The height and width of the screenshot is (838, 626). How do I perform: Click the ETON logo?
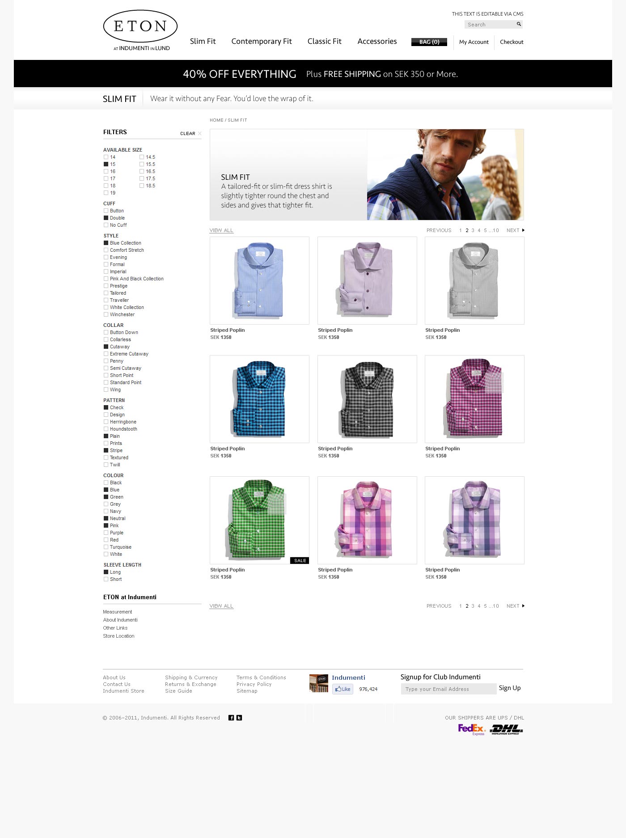[x=140, y=30]
